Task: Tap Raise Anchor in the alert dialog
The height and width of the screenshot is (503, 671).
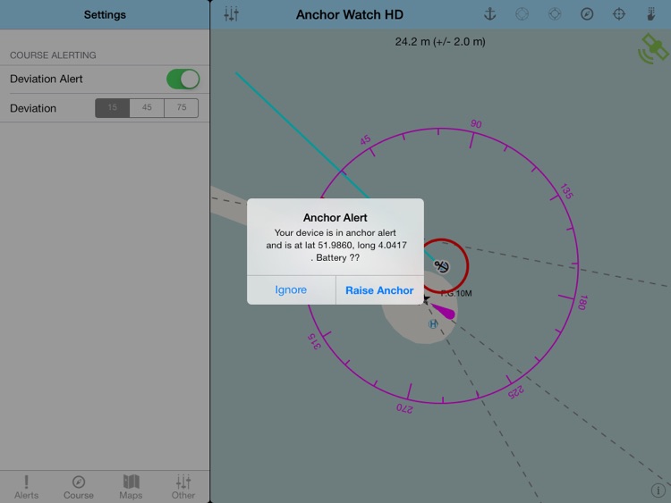Action: (x=379, y=289)
